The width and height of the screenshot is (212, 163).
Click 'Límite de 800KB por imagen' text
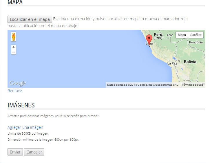28,133
